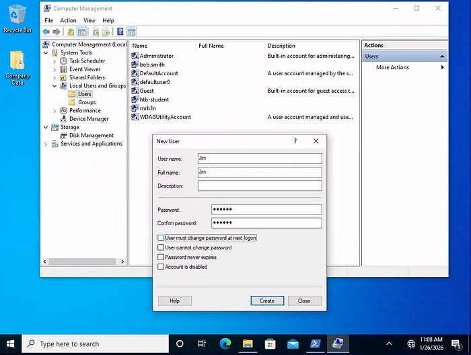Image resolution: width=471 pixels, height=355 pixels.
Task: Open File Explorer from taskbar
Action: click(x=248, y=344)
